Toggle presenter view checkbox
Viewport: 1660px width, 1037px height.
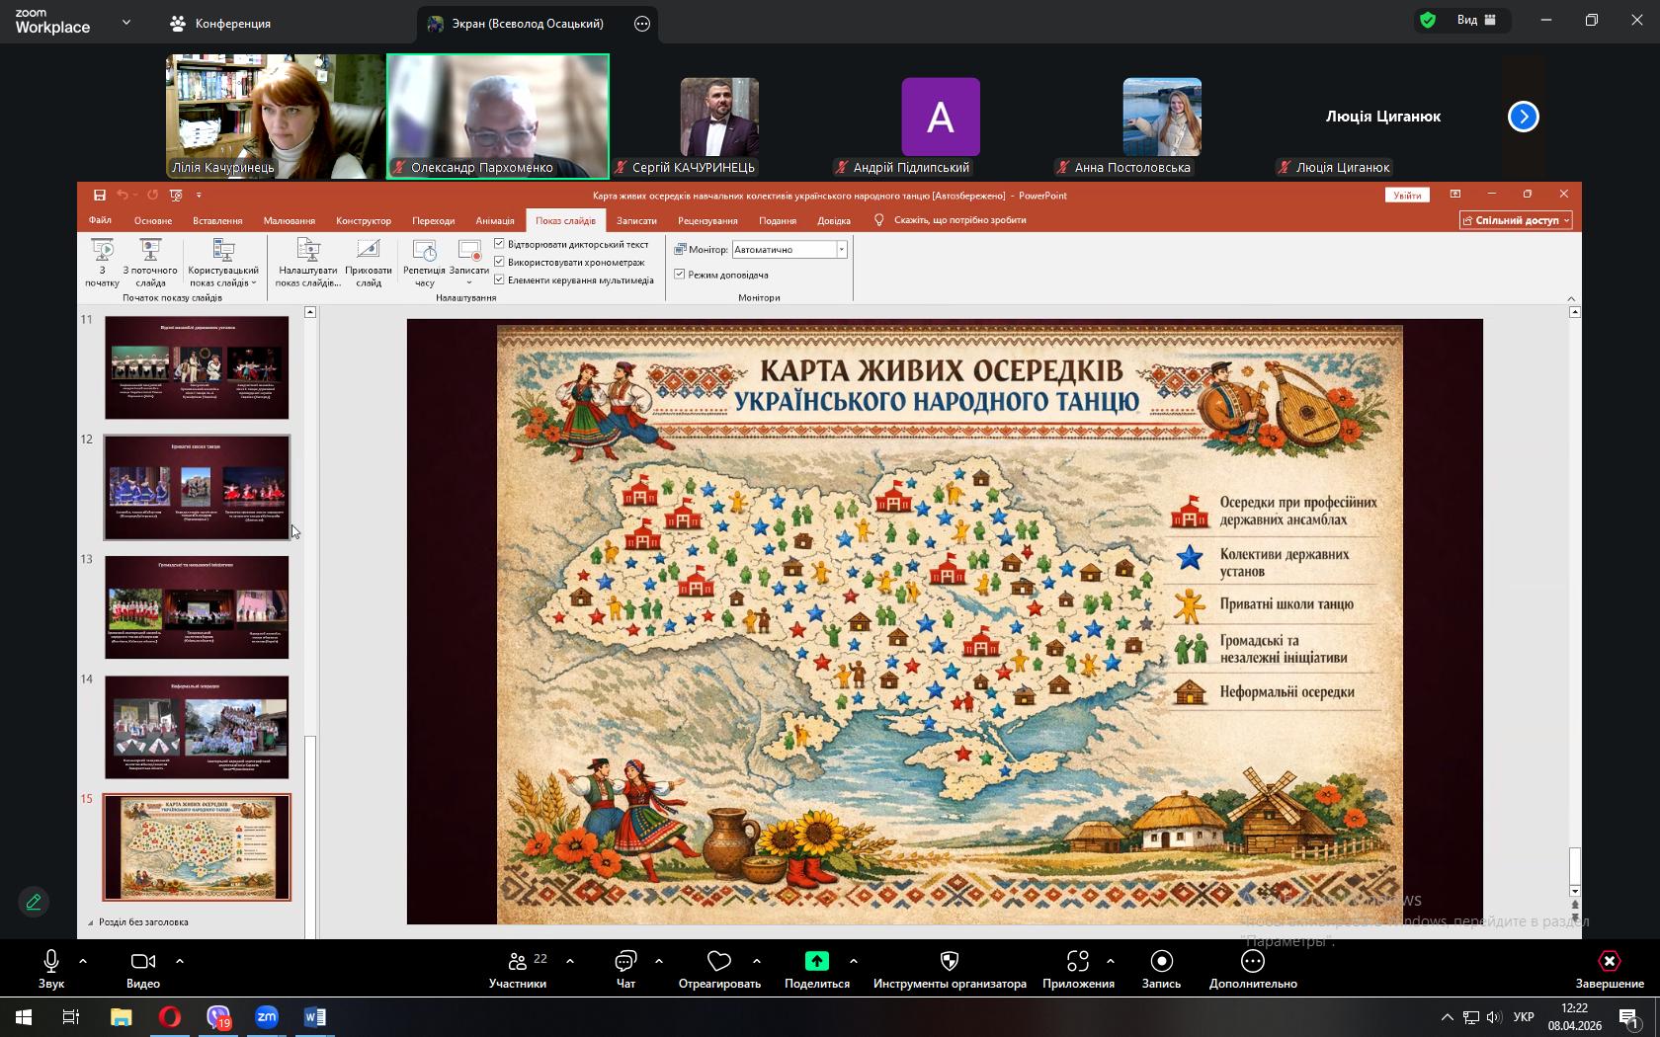680,275
